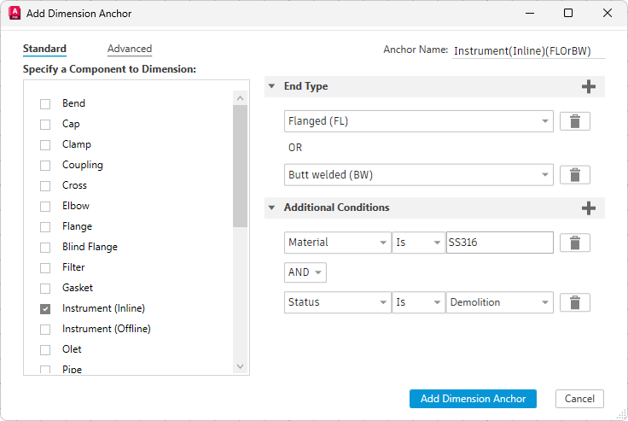Collapse the Additional Conditions section

(271, 208)
